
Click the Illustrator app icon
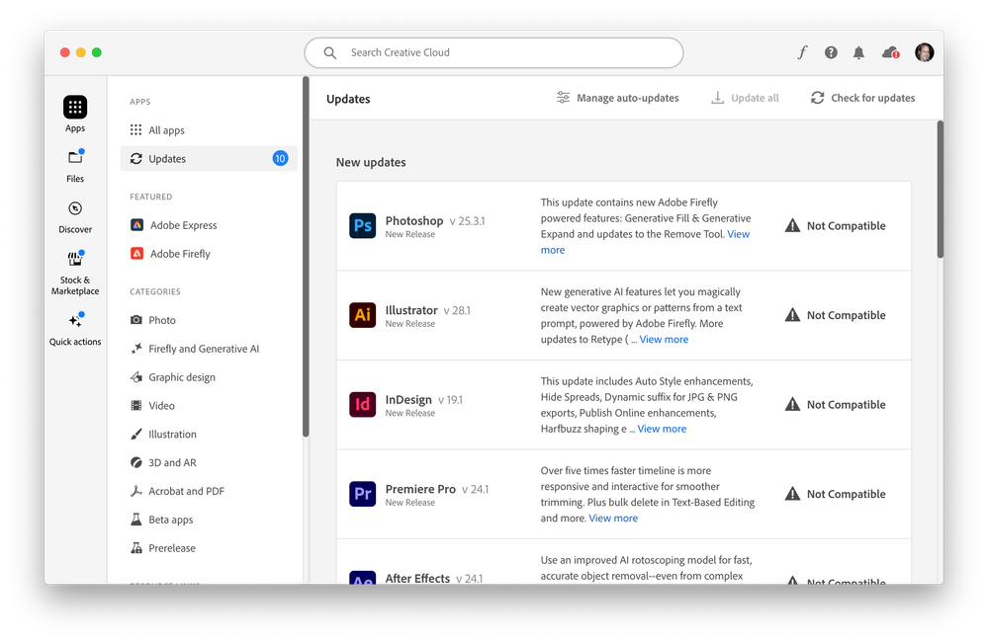pos(362,314)
